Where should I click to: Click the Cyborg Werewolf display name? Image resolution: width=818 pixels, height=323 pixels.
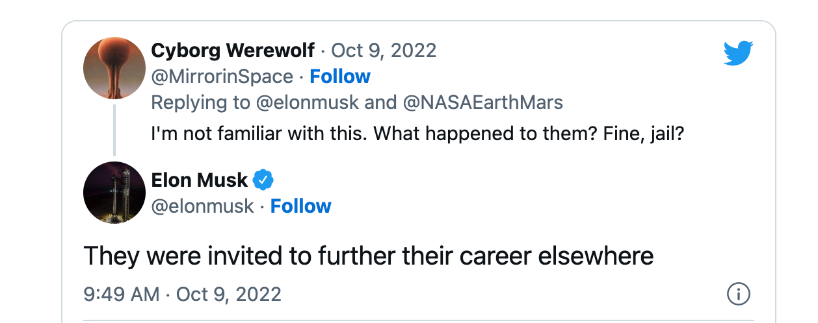click(x=233, y=50)
